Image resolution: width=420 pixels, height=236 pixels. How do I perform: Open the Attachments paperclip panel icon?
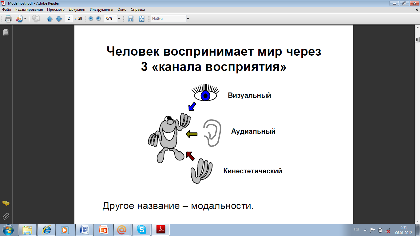click(x=6, y=216)
